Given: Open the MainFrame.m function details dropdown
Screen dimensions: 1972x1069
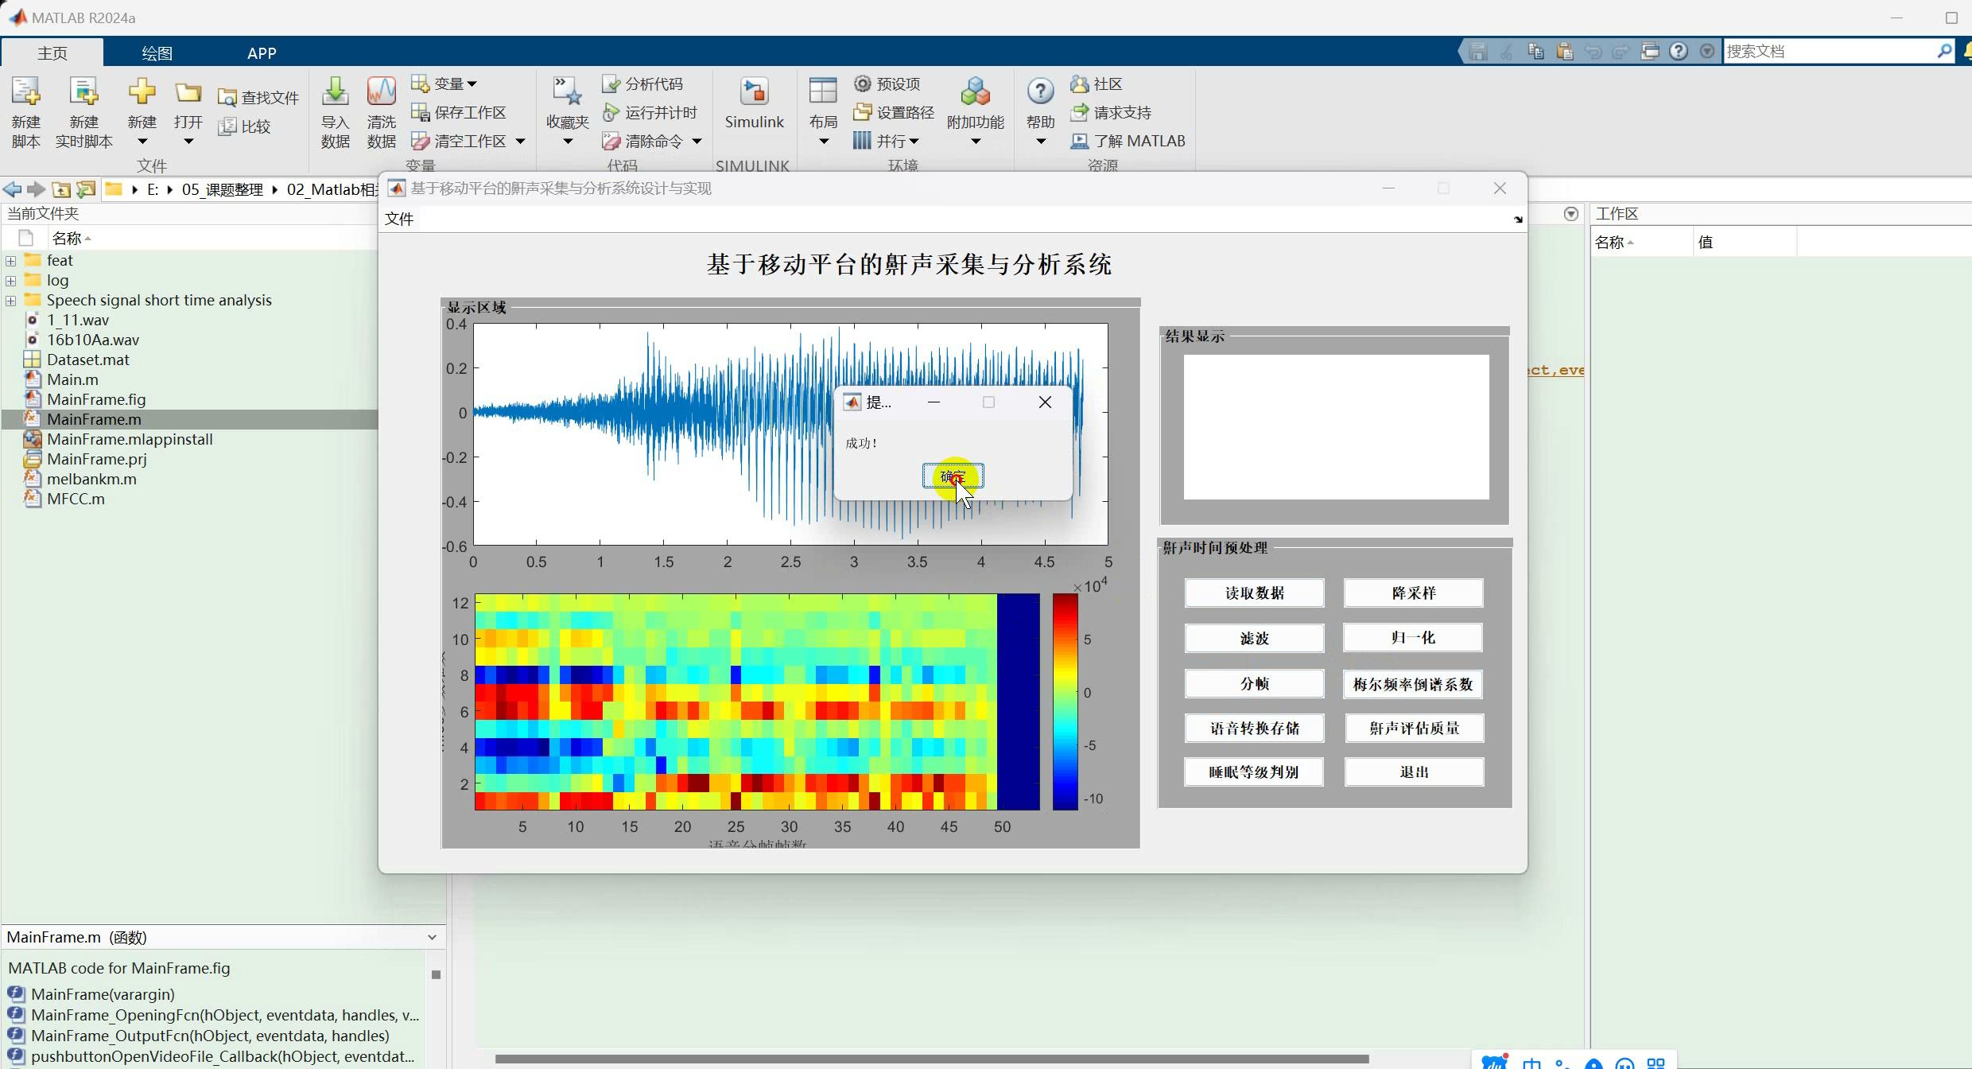Looking at the screenshot, I should pos(432,937).
